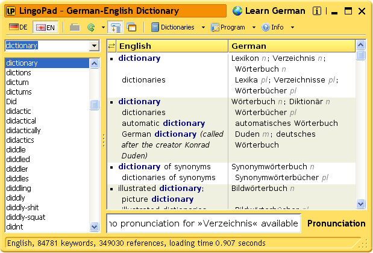373x253 pixels.
Task: Expand the arrow beside Info
Action: (292, 27)
